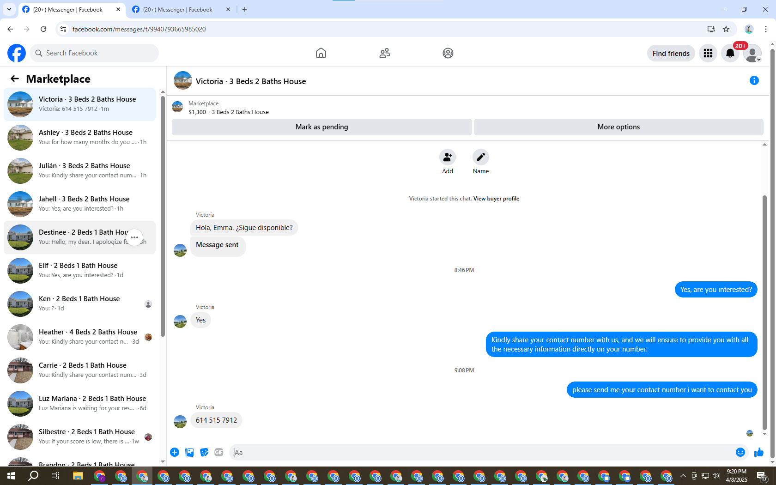This screenshot has width=776, height=485.
Task: Click the Facebook logo icon
Action: (x=17, y=53)
